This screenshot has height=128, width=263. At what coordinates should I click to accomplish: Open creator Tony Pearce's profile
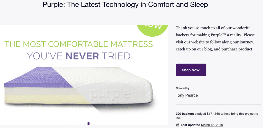pyautogui.click(x=187, y=95)
